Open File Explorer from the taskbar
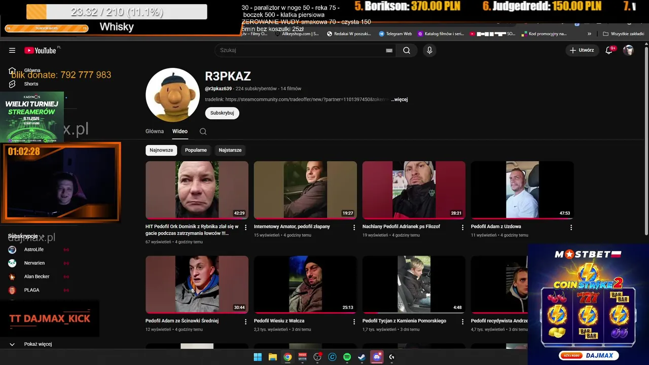Screen dimensions: 649x365 tap(272, 357)
